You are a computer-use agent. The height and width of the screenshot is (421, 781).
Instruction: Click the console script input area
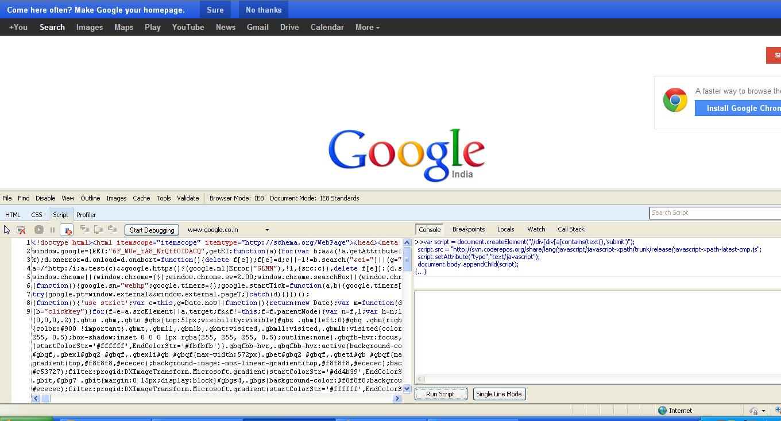(597, 333)
